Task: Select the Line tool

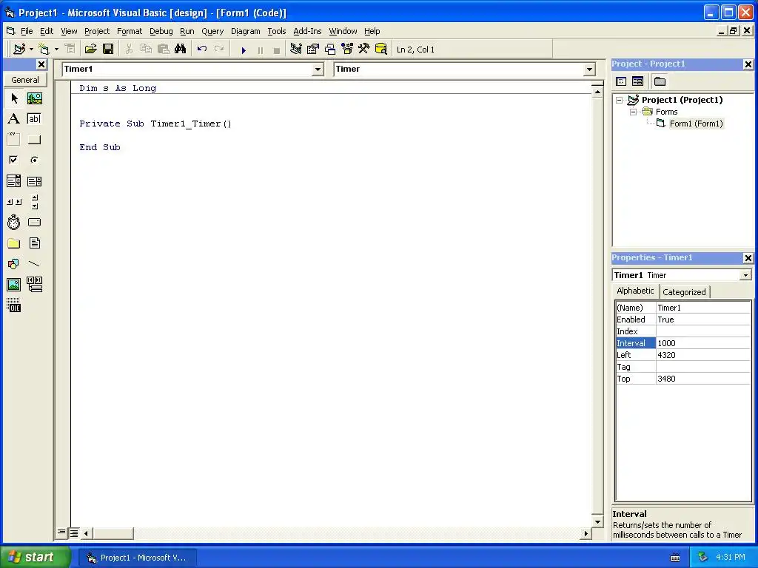Action: (34, 264)
